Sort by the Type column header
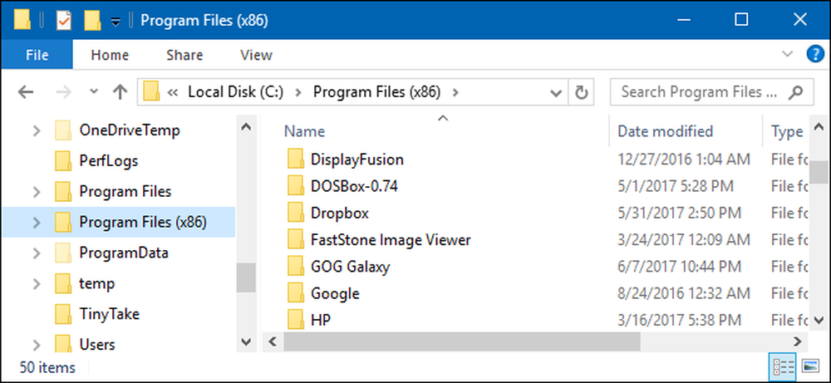 pyautogui.click(x=786, y=130)
